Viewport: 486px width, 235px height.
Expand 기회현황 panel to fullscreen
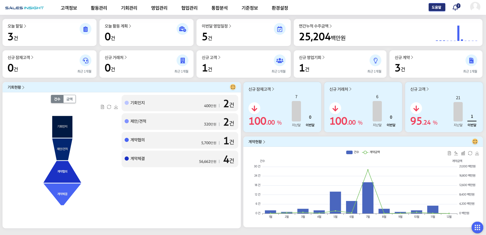pyautogui.click(x=233, y=87)
